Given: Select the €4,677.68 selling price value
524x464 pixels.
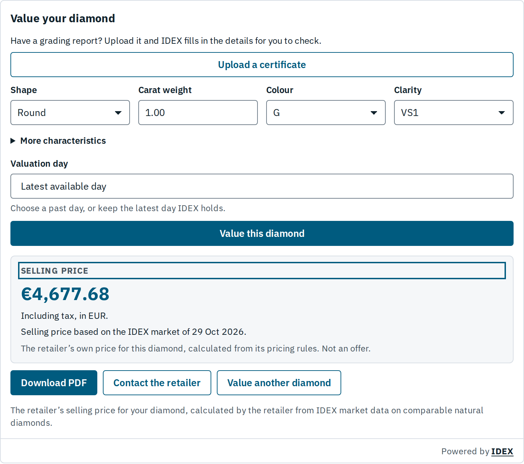Looking at the screenshot, I should tap(65, 294).
